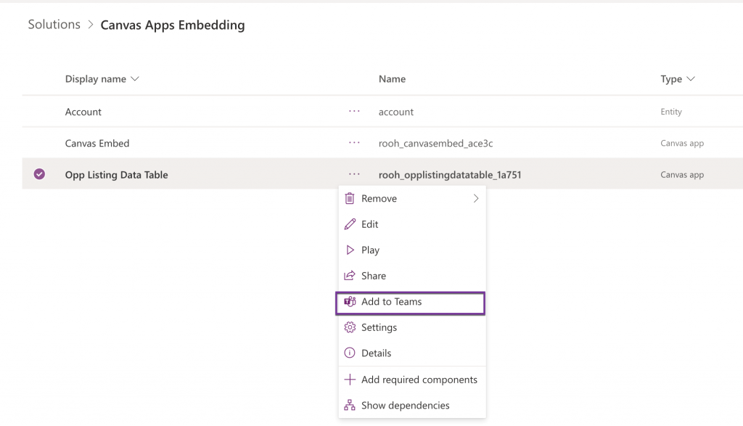Click the Canvas Apps Embedding breadcrumb
Image resolution: width=743 pixels, height=426 pixels.
click(x=172, y=25)
